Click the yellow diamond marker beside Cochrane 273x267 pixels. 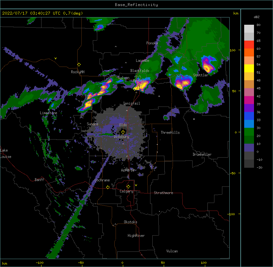[x=108, y=187]
